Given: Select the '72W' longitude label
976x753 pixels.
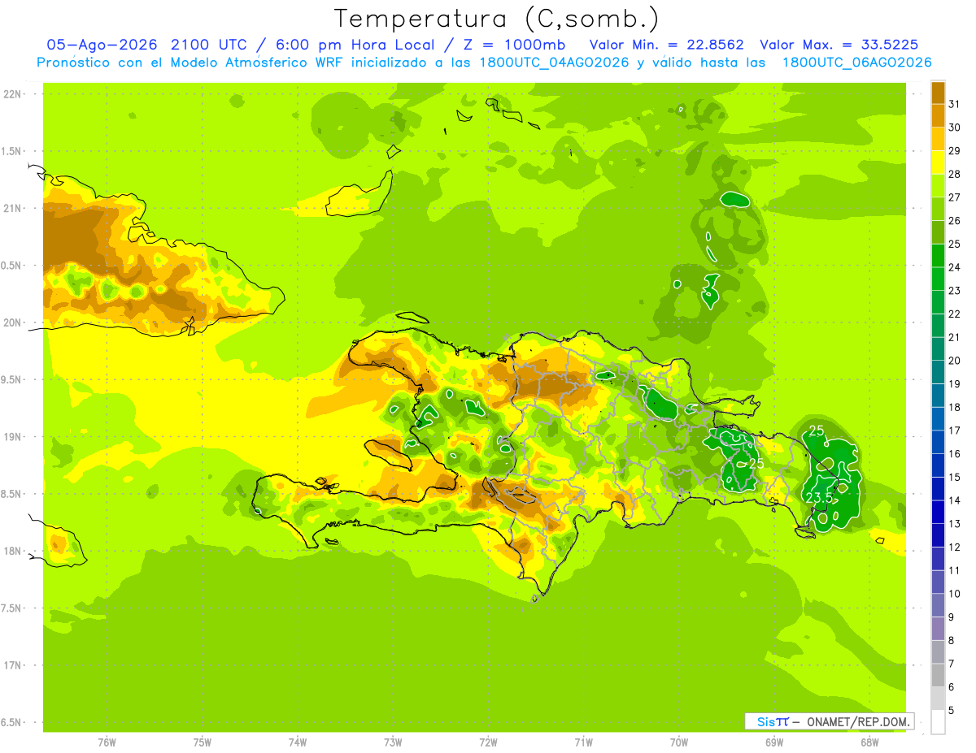Looking at the screenshot, I should [488, 742].
